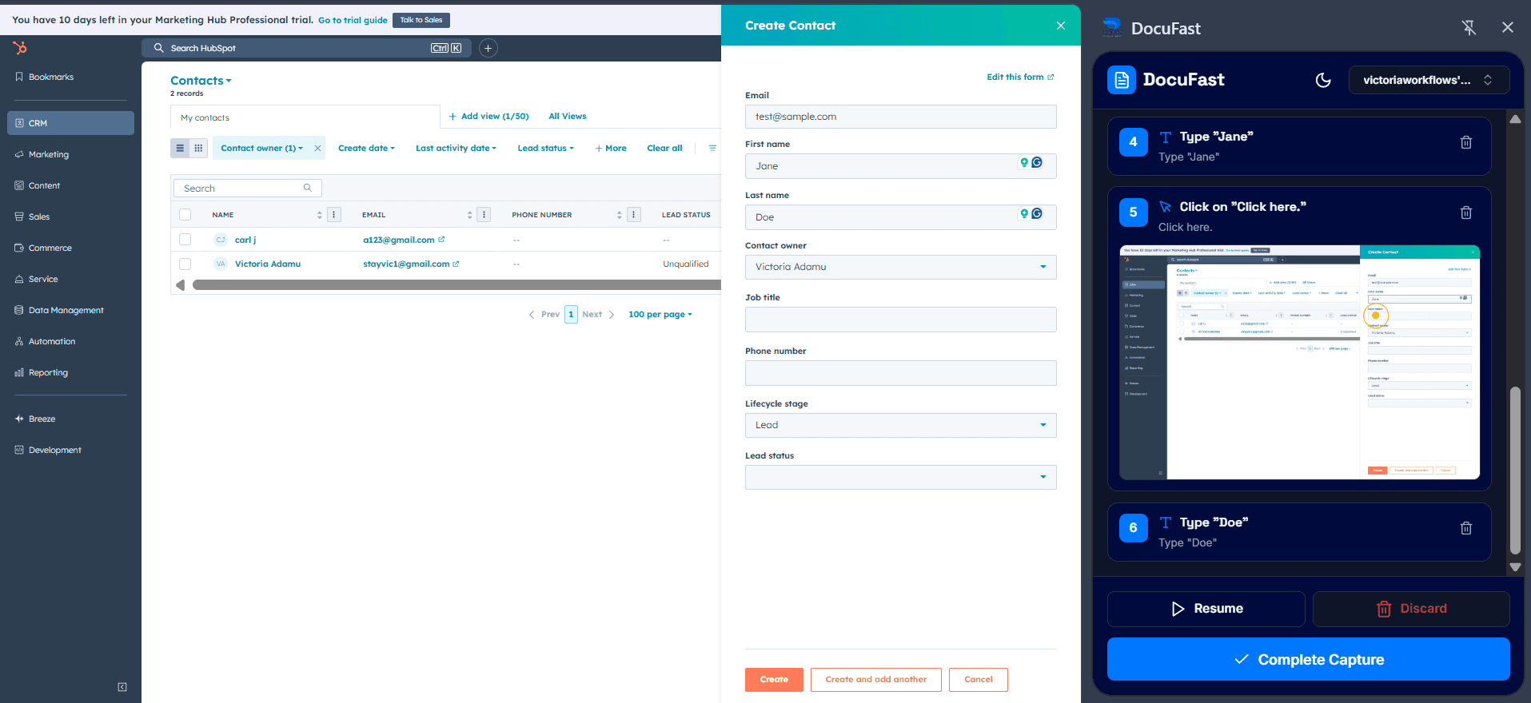Click Create and add another

coord(876,679)
